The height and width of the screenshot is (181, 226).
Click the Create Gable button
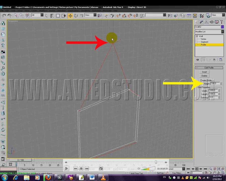coord(206,80)
